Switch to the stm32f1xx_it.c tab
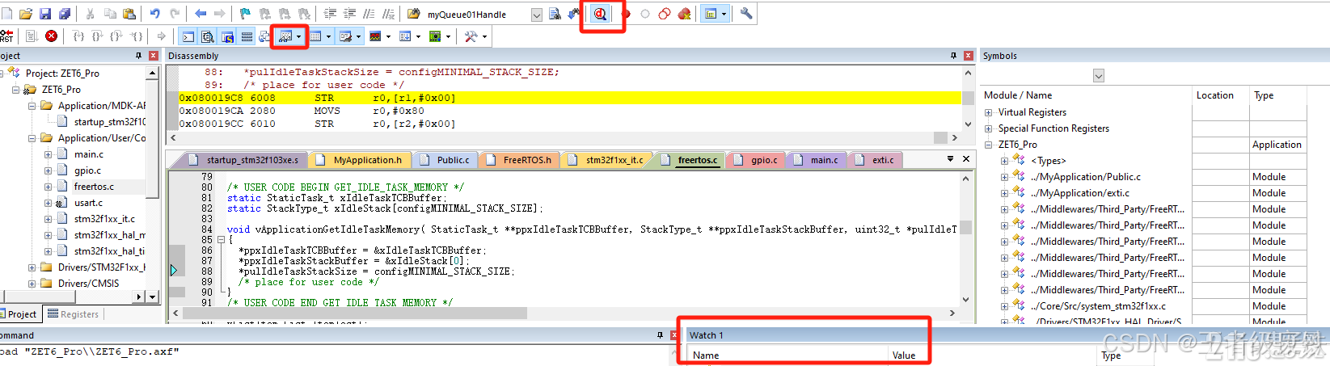The width and height of the screenshot is (1330, 366). coord(608,160)
